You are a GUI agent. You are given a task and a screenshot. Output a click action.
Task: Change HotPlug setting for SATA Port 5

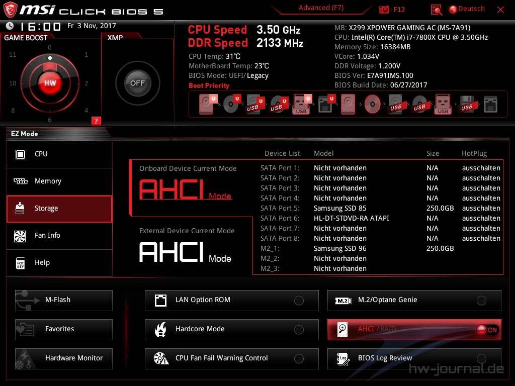pos(481,209)
